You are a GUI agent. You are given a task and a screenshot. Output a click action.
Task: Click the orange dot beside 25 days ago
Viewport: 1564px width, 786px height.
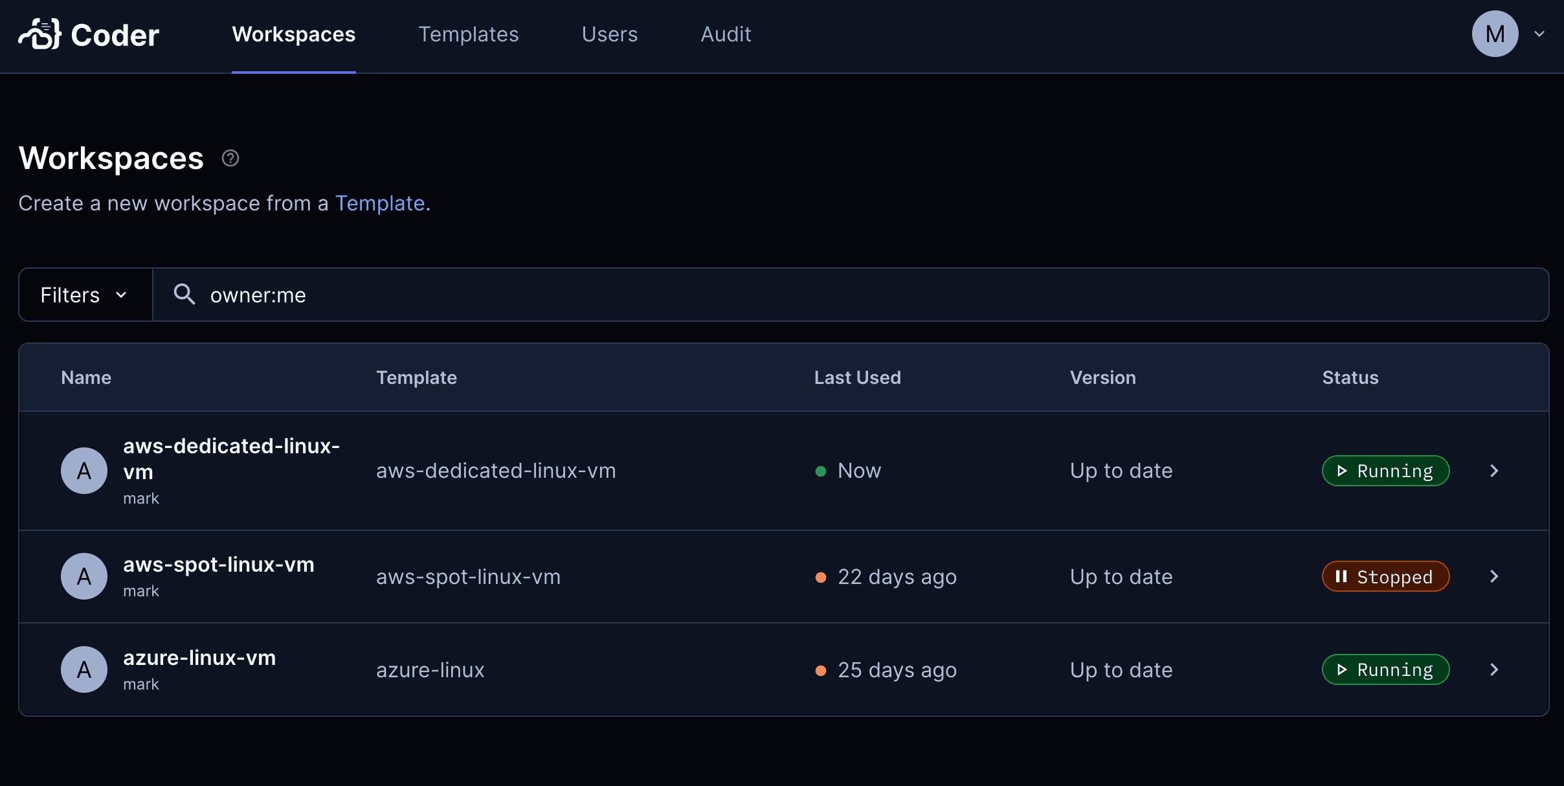click(x=821, y=671)
